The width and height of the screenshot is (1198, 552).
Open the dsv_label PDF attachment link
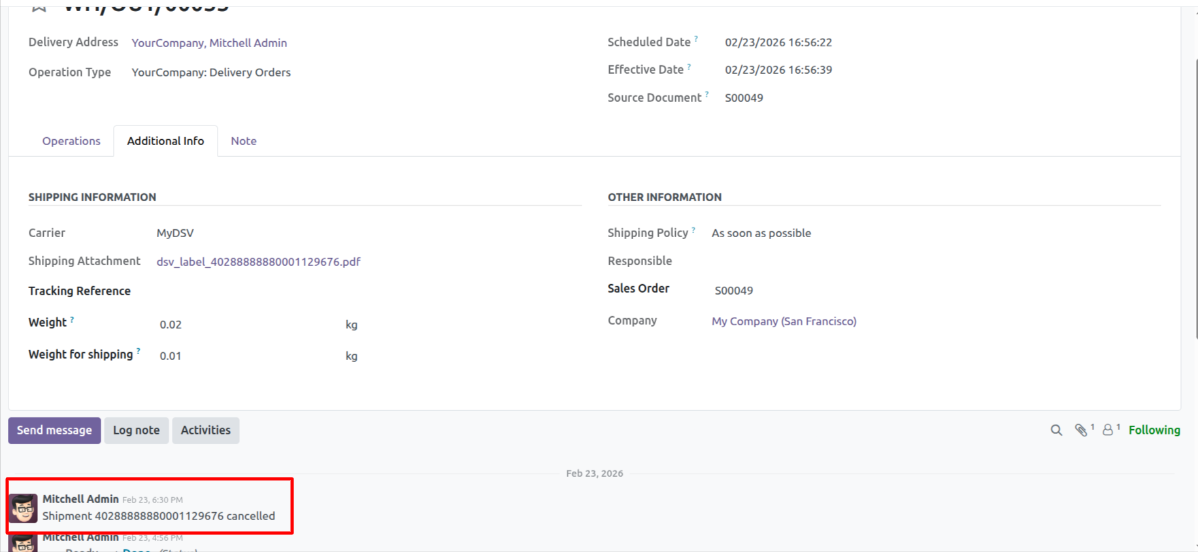tap(258, 262)
